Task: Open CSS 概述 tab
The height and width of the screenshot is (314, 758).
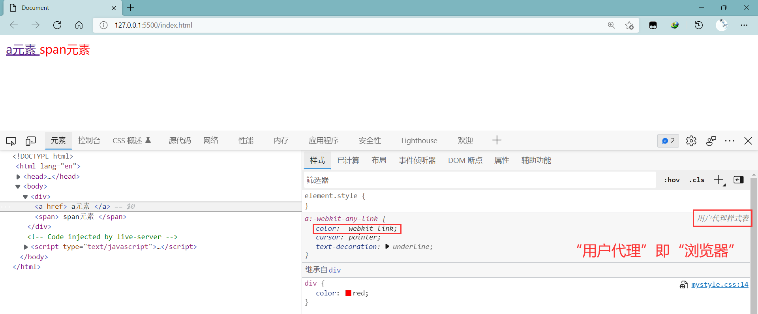Action: [x=132, y=140]
